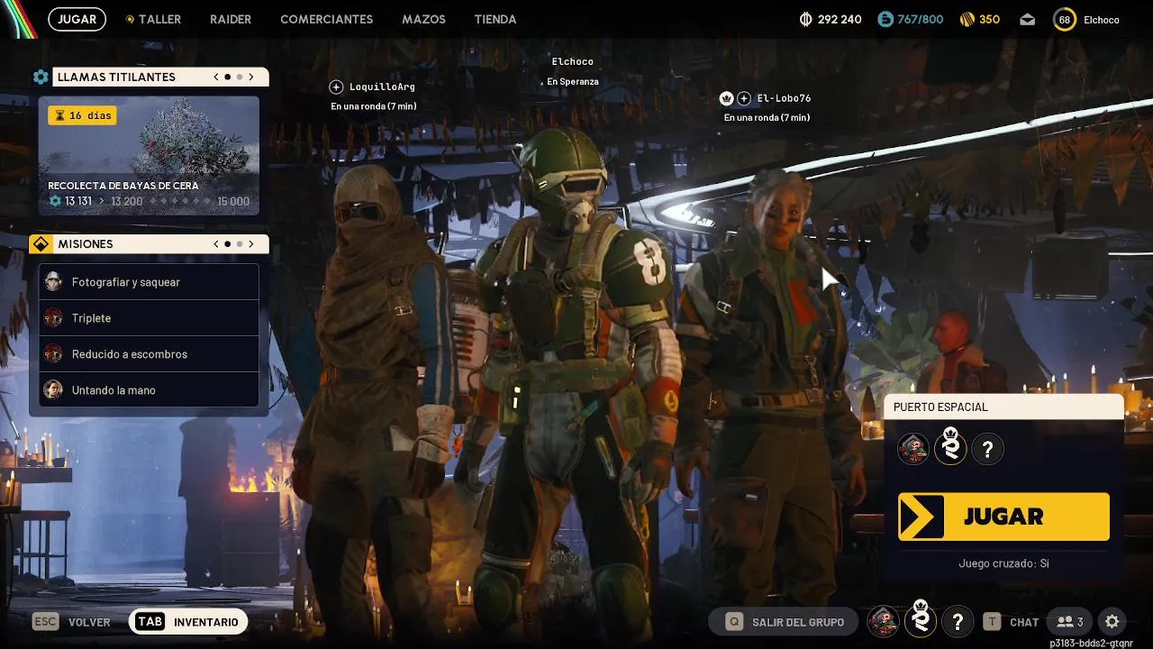Click the trader portrait beside Triplete
1153x649 pixels.
click(53, 318)
